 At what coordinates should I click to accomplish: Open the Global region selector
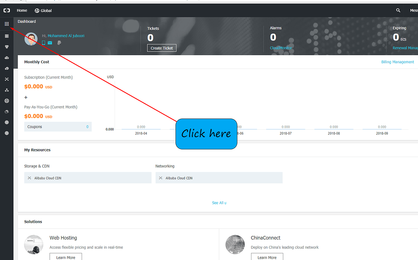click(x=43, y=10)
